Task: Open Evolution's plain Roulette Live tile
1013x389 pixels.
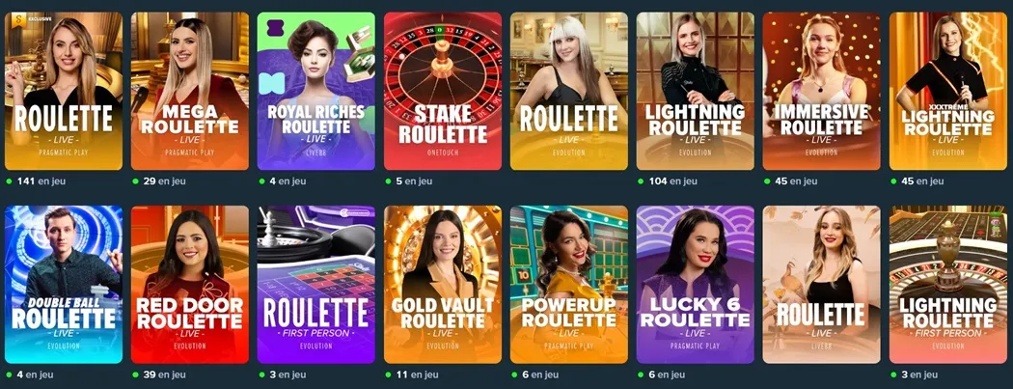Action: [x=568, y=91]
